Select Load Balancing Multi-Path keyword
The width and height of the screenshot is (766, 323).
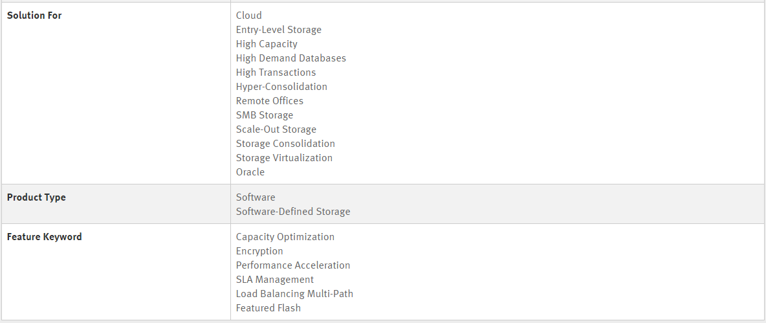[294, 294]
